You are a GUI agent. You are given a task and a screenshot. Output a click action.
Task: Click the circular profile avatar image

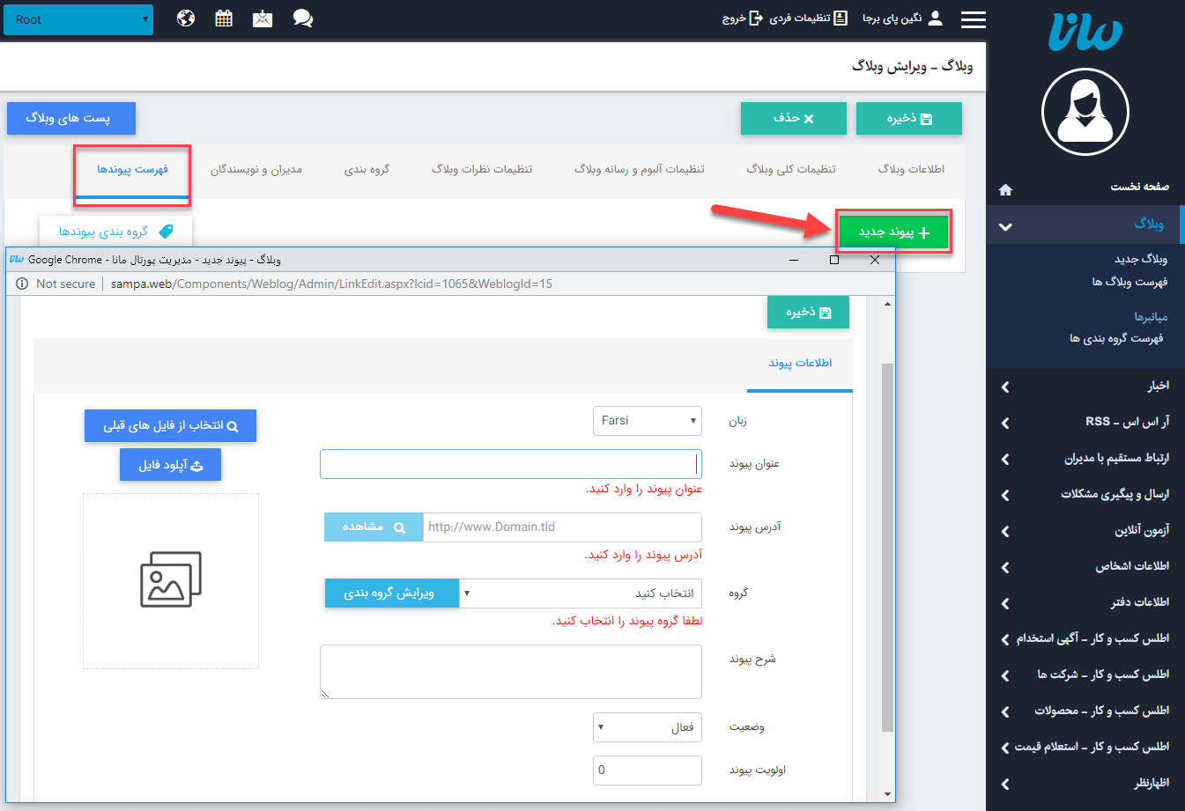click(x=1085, y=113)
